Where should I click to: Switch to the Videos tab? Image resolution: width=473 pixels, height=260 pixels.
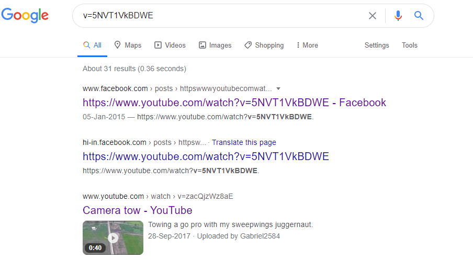(x=170, y=45)
